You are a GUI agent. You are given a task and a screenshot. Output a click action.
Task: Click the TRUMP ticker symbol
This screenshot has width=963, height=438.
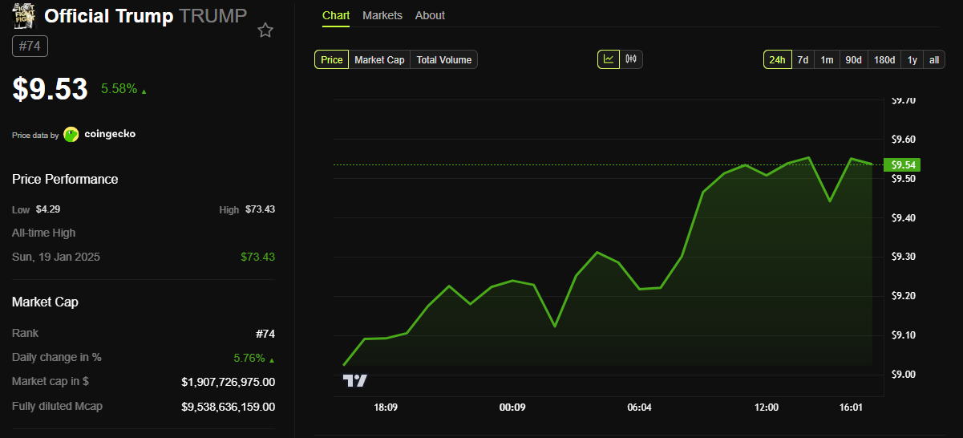click(213, 16)
